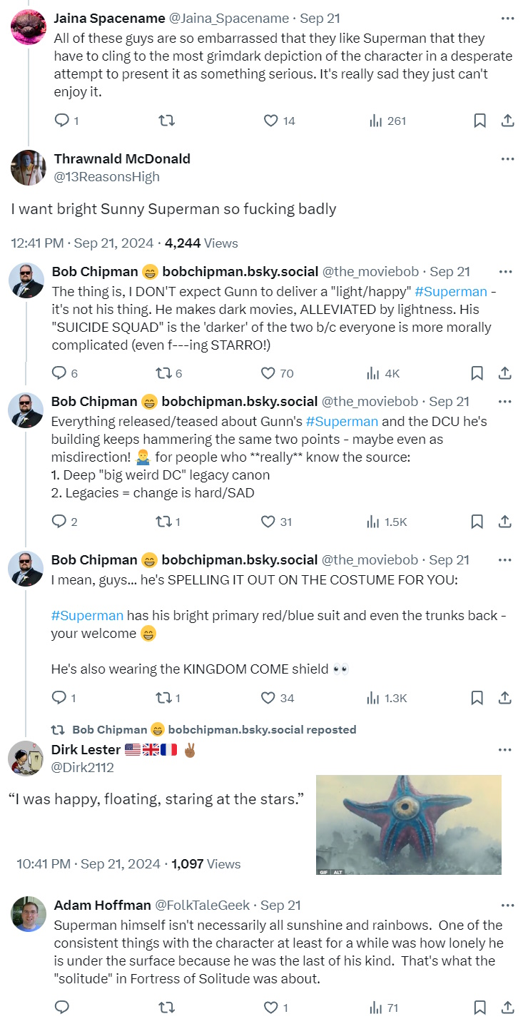Open Dirk Lester's profile avatar
Image resolution: width=528 pixels, height=1024 pixels.
coord(26,758)
